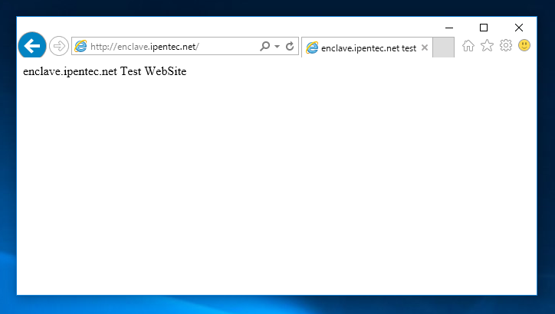Viewport: 555px width, 314px height.
Task: Open a new tab with the blank tab button
Action: click(444, 47)
